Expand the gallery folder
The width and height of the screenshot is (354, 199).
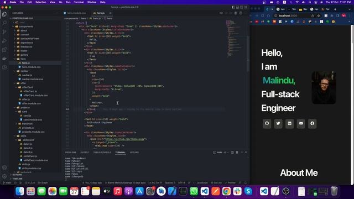coord(24,55)
